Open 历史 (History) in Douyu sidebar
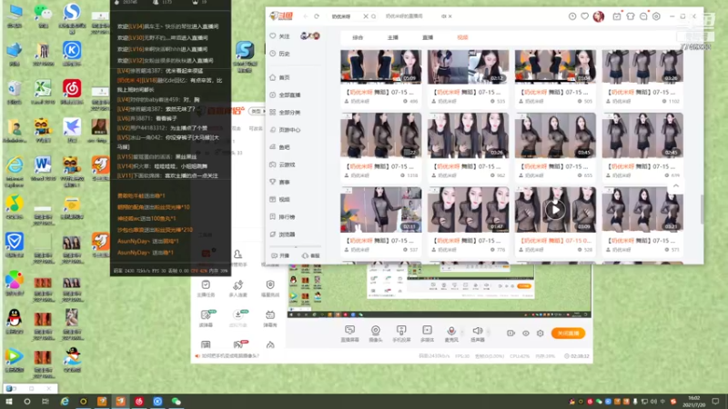The width and height of the screenshot is (728, 409). [x=280, y=54]
